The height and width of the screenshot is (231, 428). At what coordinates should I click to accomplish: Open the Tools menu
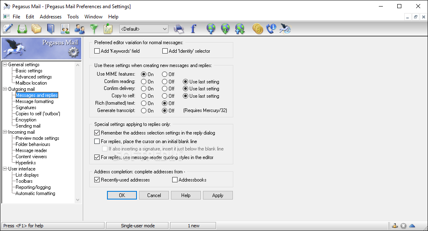73,17
